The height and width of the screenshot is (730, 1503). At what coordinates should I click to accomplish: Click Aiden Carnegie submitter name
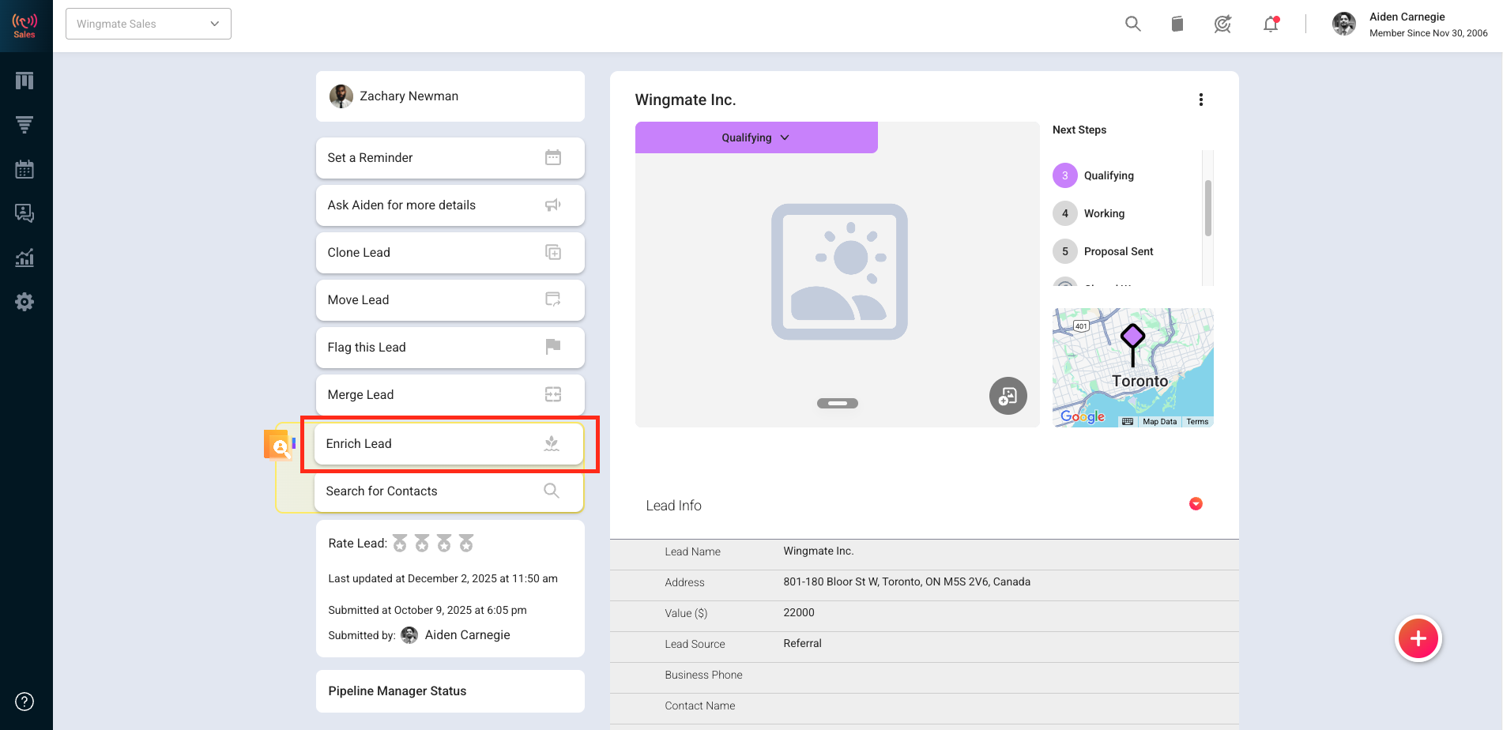pos(467,635)
